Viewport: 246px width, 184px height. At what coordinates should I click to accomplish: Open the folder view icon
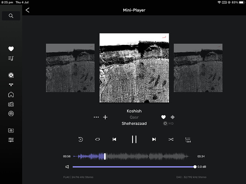click(11, 130)
